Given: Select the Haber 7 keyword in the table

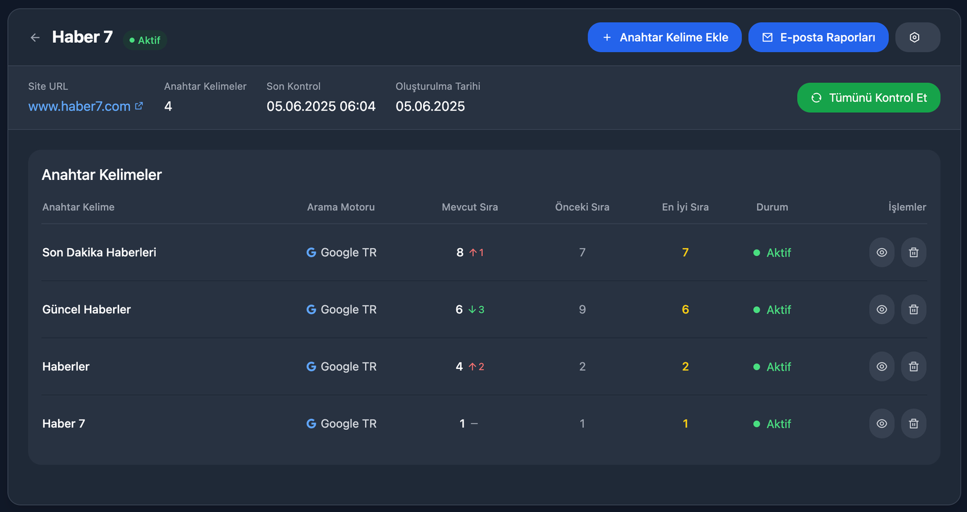Looking at the screenshot, I should click(x=63, y=424).
